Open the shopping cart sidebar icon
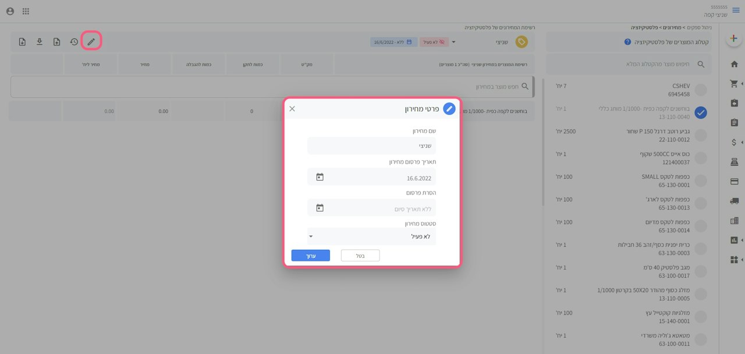Image resolution: width=745 pixels, height=354 pixels. click(x=734, y=84)
